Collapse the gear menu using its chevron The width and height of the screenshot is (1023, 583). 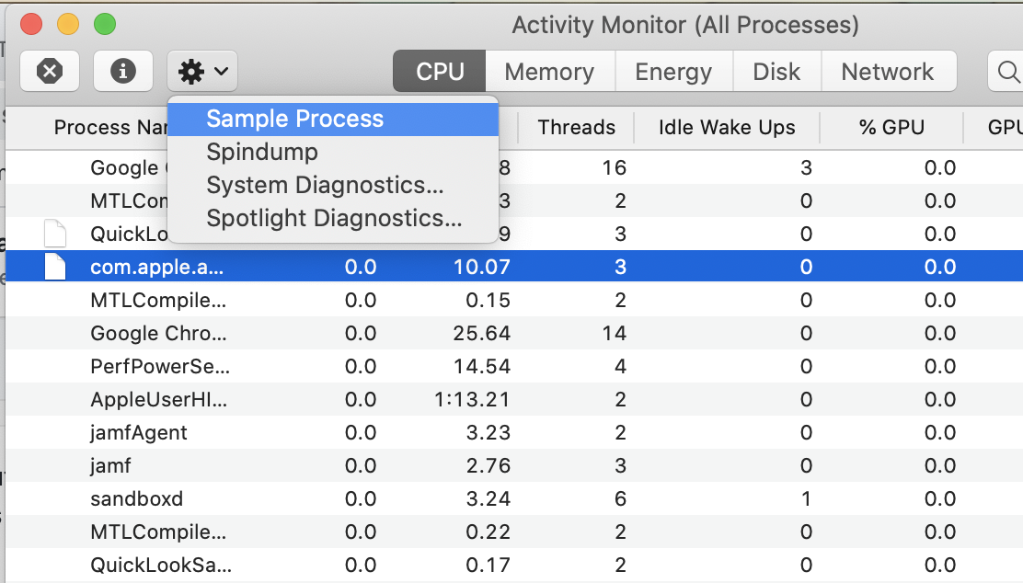[221, 71]
